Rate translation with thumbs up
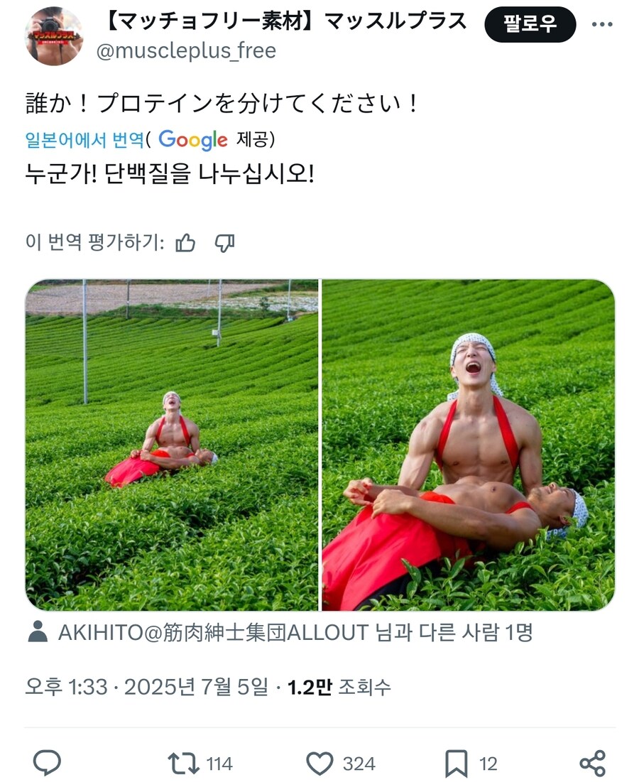Screen dimensions: 639x782 pyautogui.click(x=185, y=244)
